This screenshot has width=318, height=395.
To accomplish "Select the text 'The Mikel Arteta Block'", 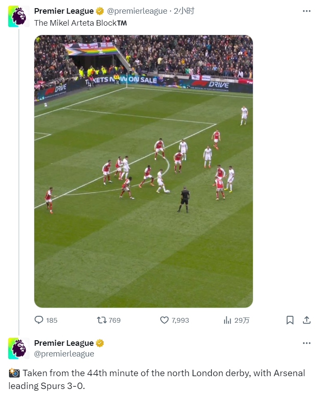I will click(75, 23).
